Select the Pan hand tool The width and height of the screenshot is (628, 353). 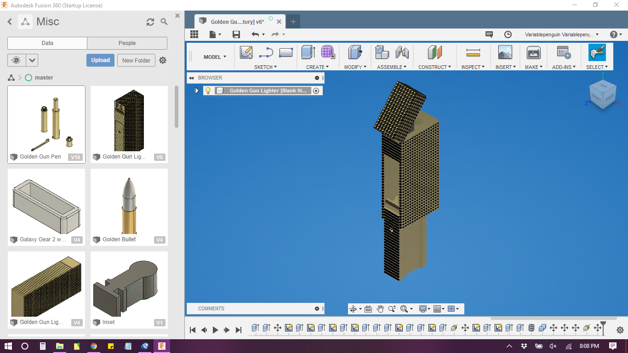click(x=380, y=309)
